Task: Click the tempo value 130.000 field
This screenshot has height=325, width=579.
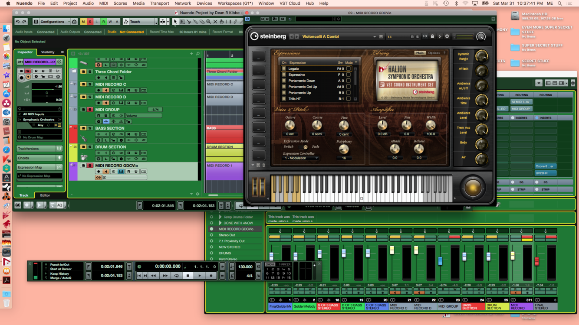Action: tap(245, 266)
